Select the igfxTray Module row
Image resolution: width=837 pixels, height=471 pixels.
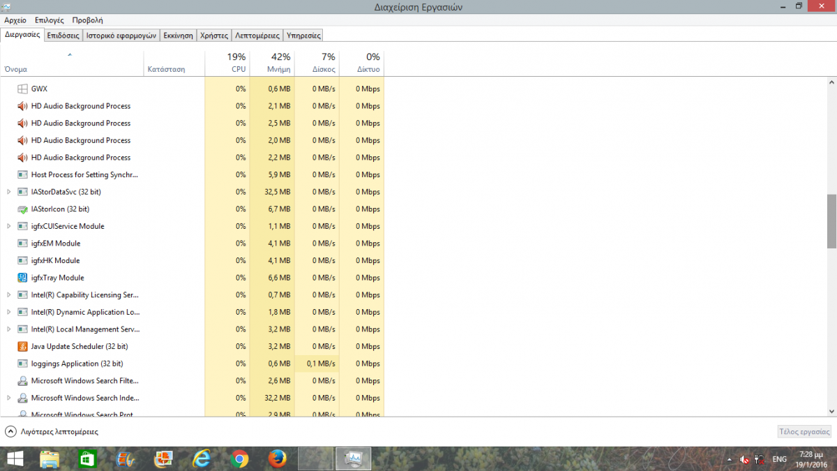tap(192, 278)
